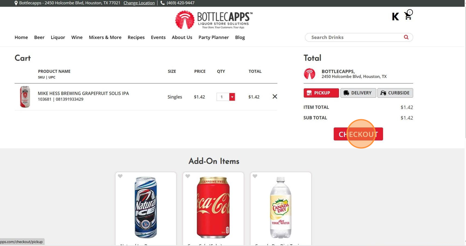This screenshot has height=246, width=466.
Task: Open the Mixers & More menu
Action: [105, 37]
